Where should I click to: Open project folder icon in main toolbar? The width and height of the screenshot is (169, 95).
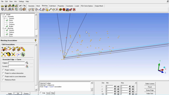pyautogui.click(x=2, y=6)
